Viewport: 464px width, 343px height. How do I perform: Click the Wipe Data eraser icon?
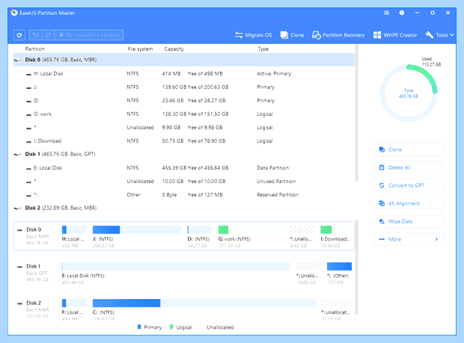(x=382, y=221)
